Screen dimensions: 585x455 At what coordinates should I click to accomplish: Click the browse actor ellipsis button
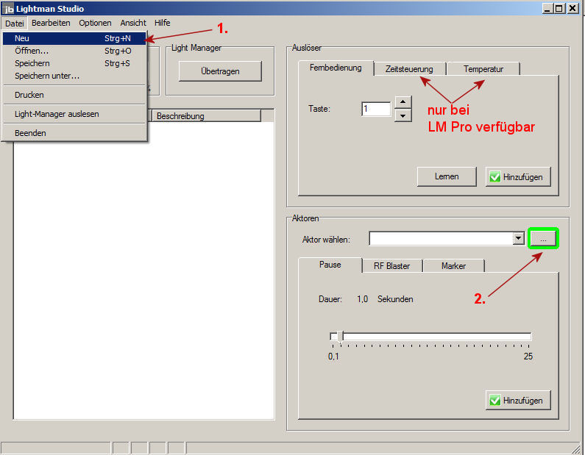(x=543, y=239)
